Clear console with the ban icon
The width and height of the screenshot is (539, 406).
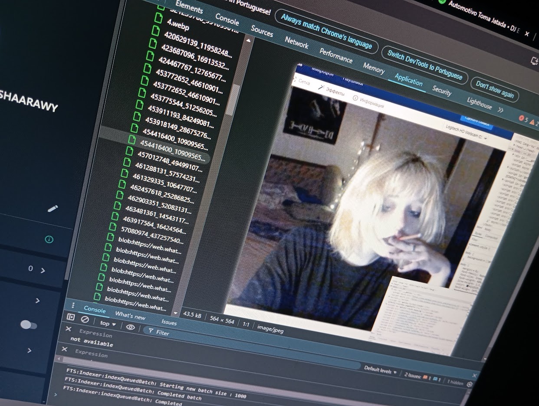(85, 320)
